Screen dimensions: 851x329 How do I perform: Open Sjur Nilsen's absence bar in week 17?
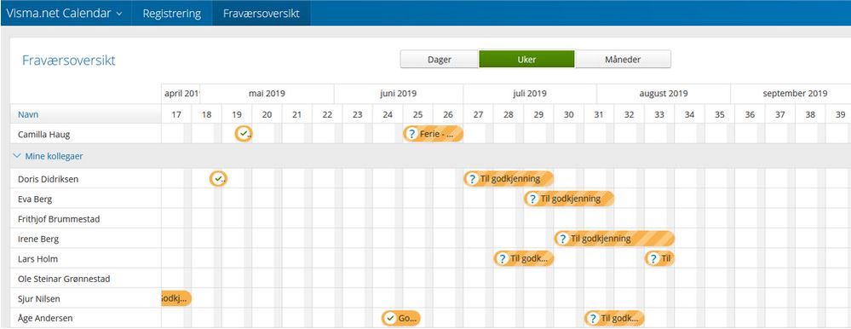pyautogui.click(x=176, y=298)
